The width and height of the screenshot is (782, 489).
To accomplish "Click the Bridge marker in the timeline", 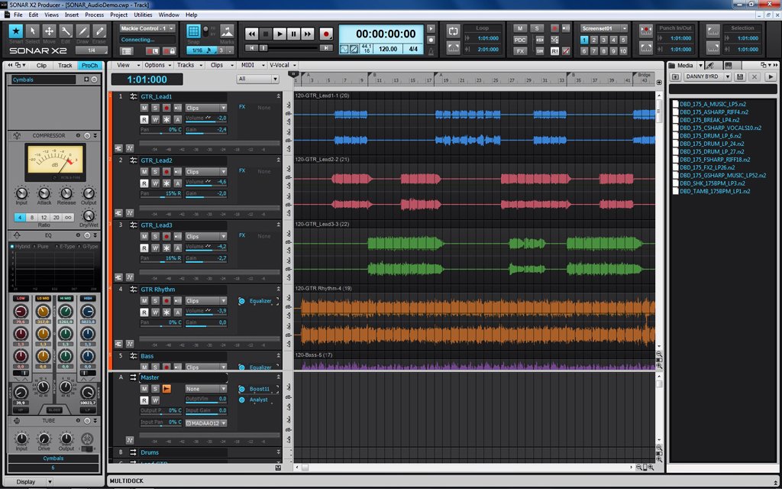I will 645,75.
